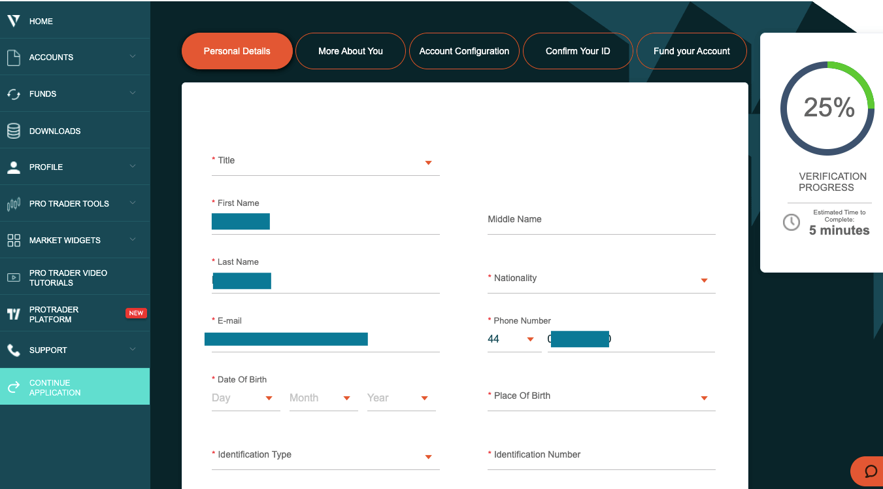Click the Accounts document icon in sidebar

14,58
